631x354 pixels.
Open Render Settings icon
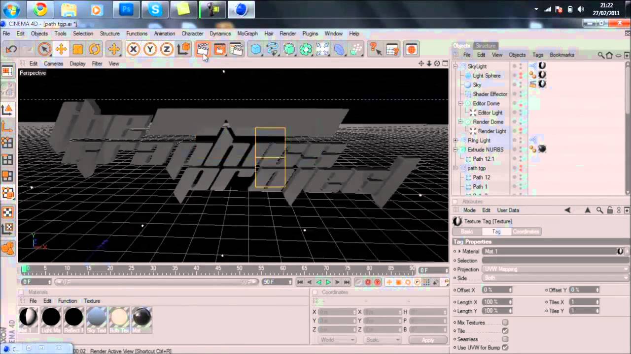[237, 49]
